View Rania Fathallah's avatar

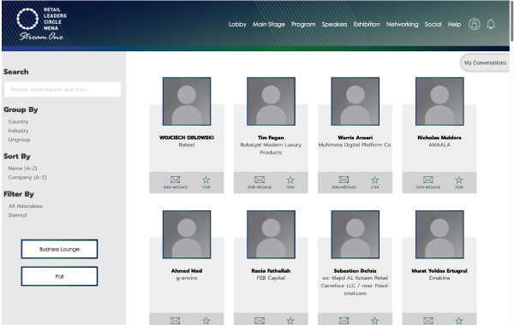click(x=271, y=234)
